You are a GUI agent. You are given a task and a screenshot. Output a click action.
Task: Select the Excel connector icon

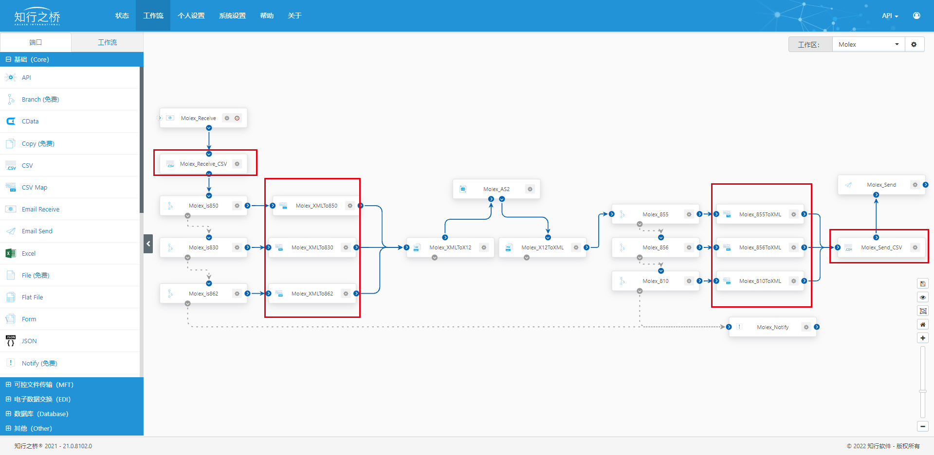point(10,253)
